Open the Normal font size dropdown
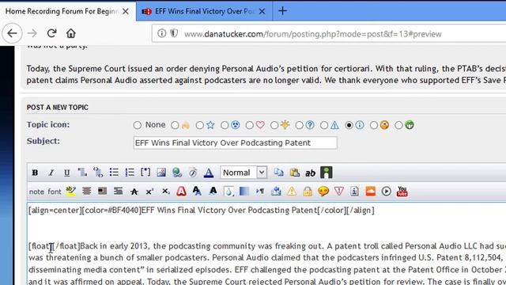This screenshot has width=506, height=285. coord(244,173)
